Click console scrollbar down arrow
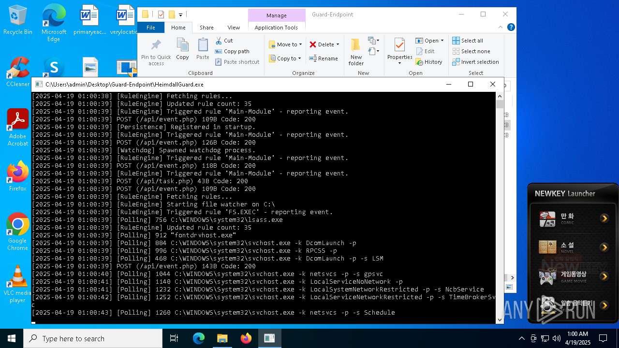The height and width of the screenshot is (348, 619). (x=500, y=319)
